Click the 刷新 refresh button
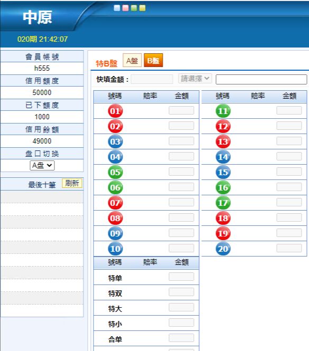 click(x=72, y=183)
